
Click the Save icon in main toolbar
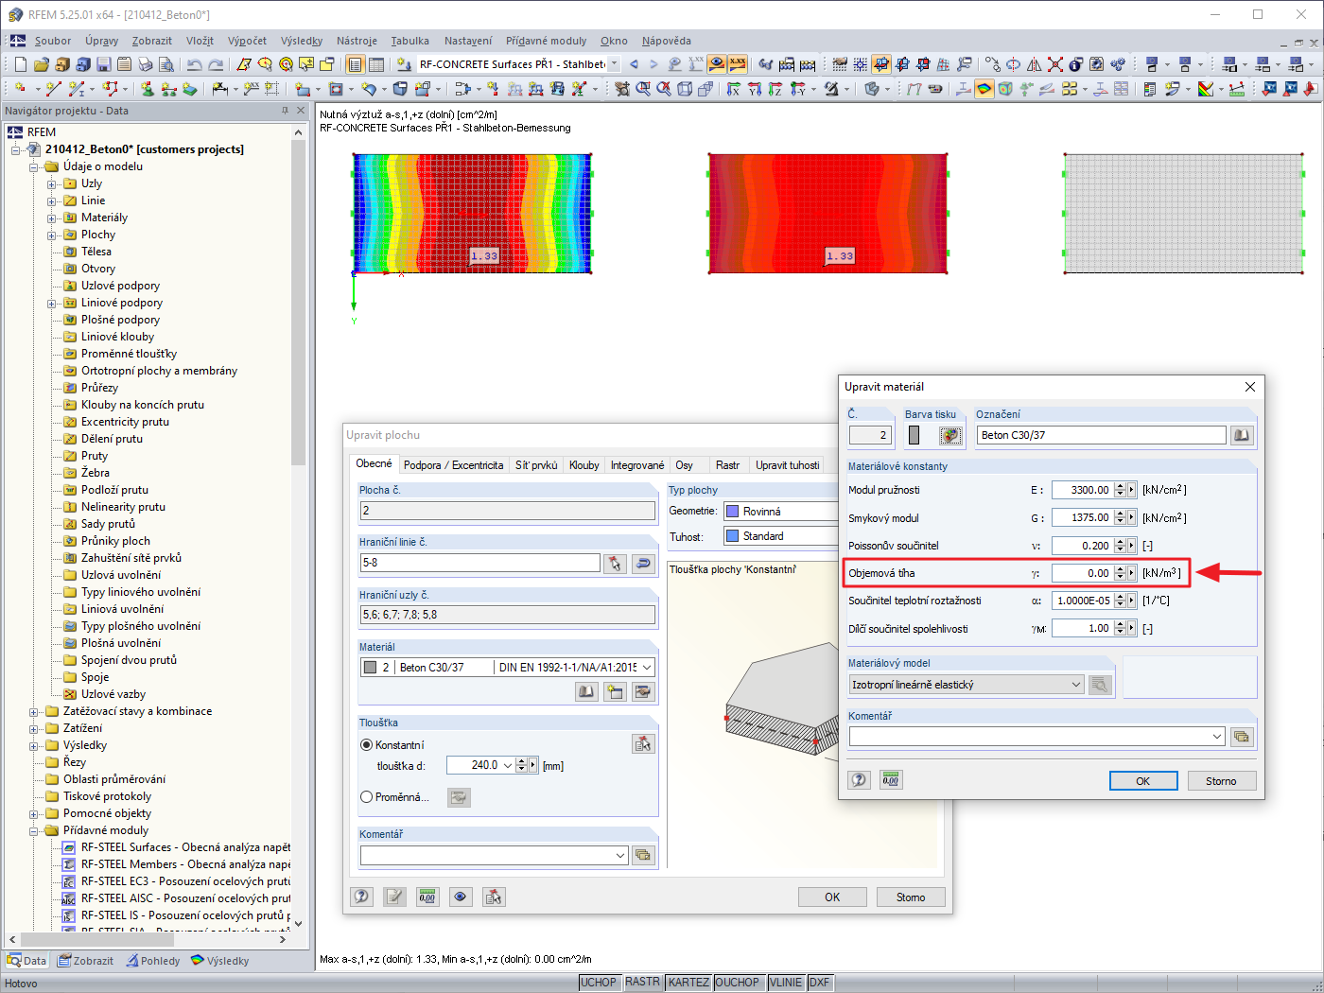coord(103,64)
